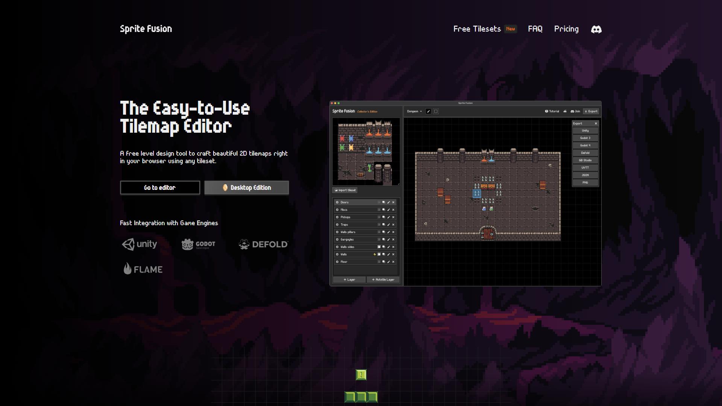
Task: Pick the blue banner tile in the tileset palette
Action: (x=351, y=139)
